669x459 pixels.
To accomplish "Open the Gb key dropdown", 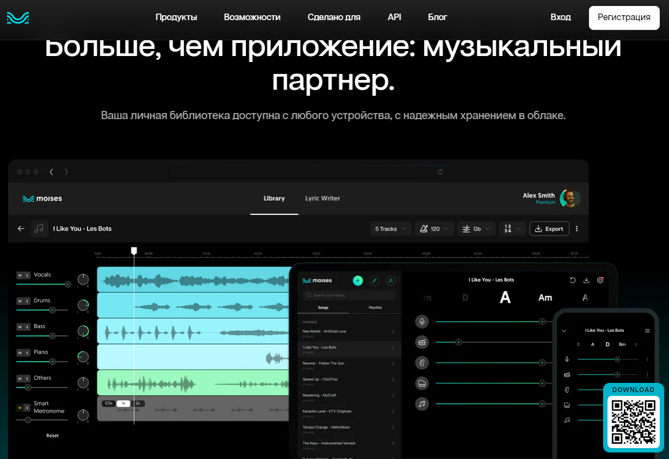I will point(476,229).
